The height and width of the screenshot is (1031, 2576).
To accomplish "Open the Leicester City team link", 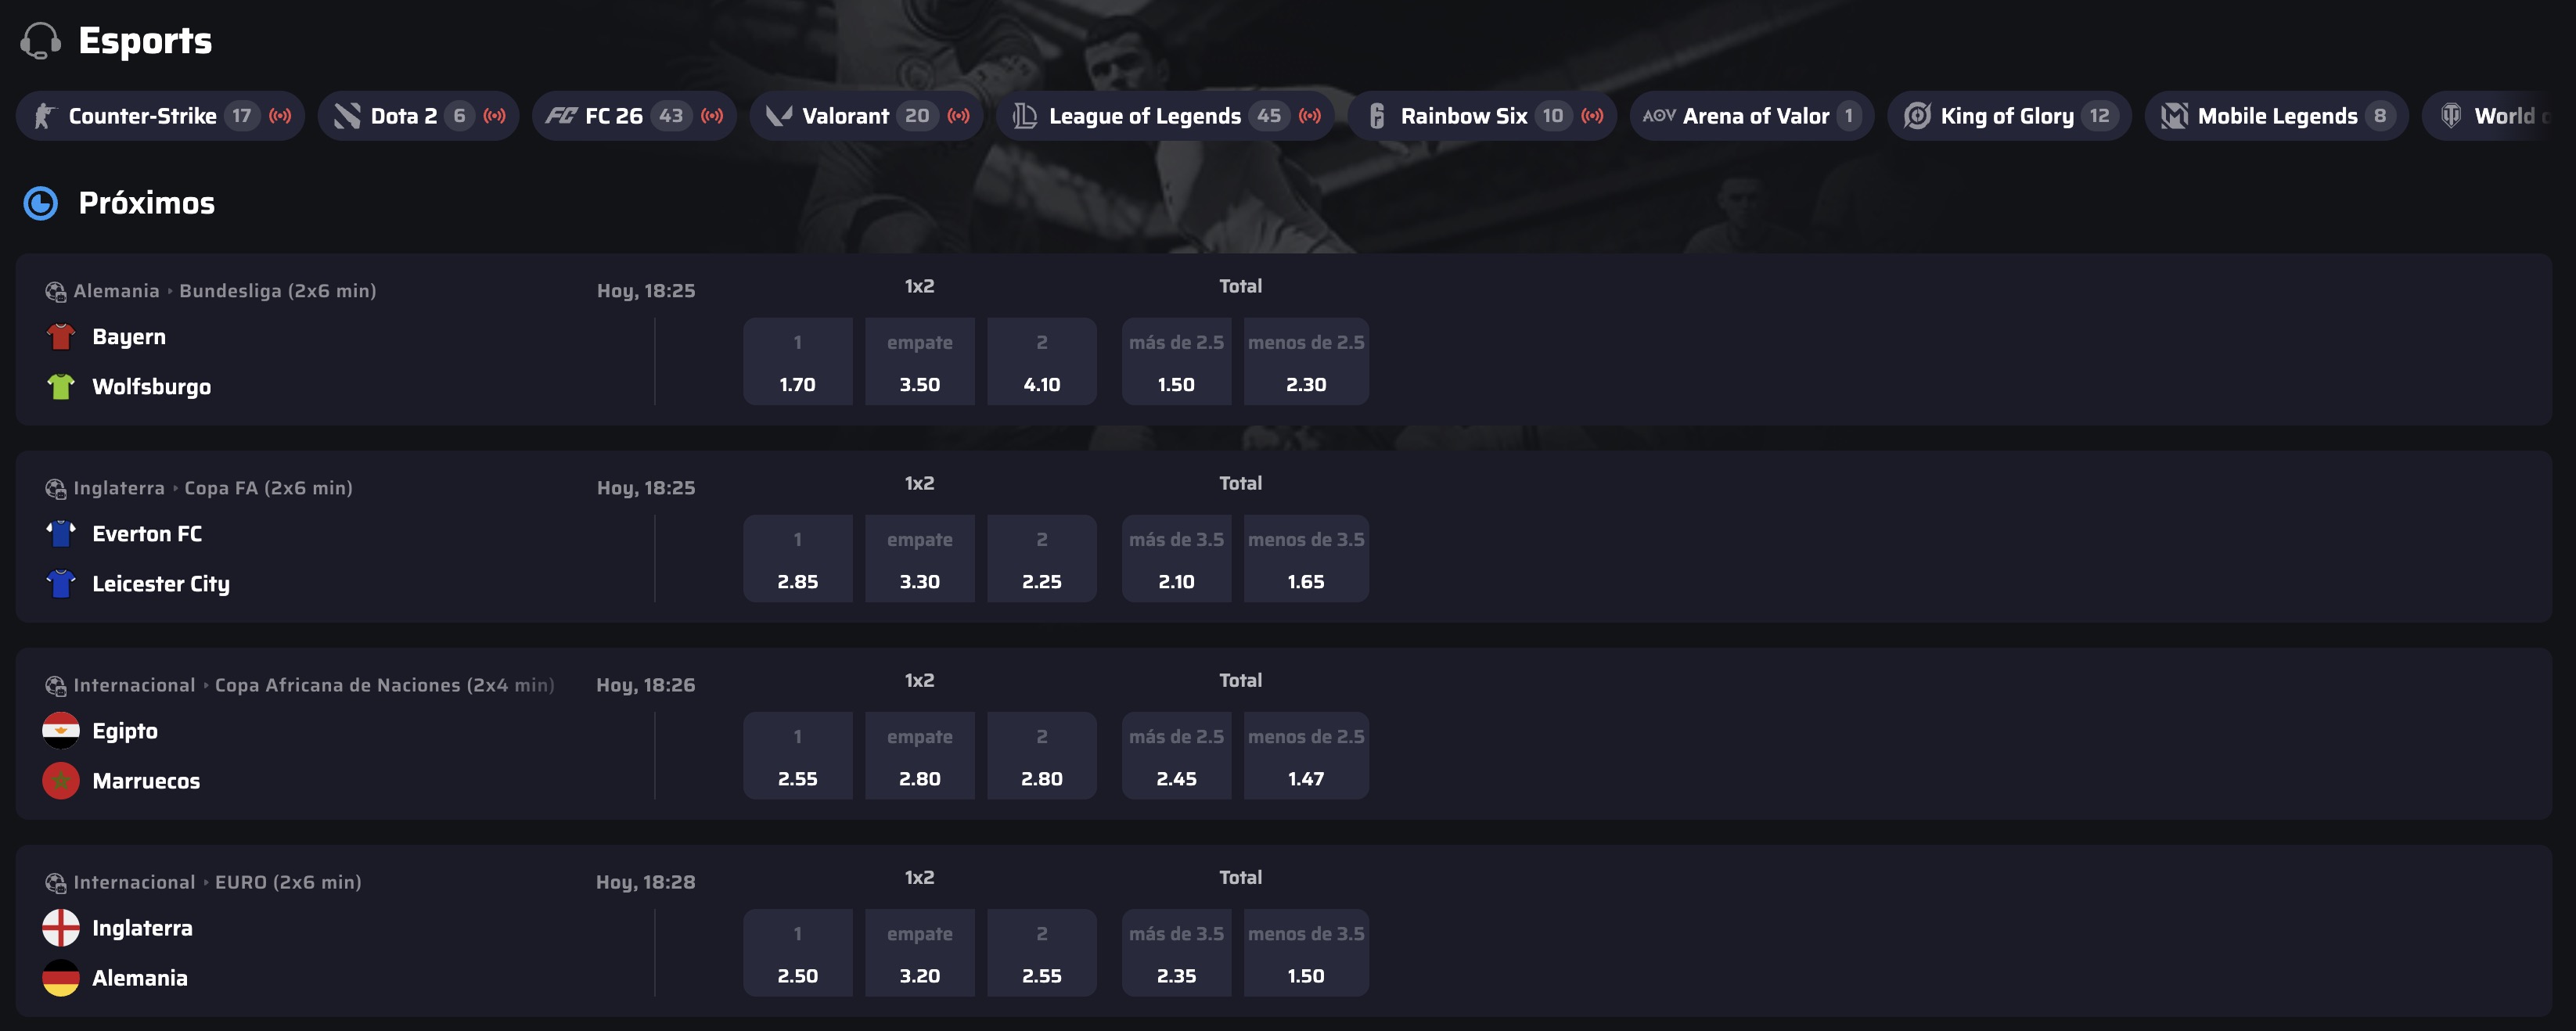I will point(161,584).
